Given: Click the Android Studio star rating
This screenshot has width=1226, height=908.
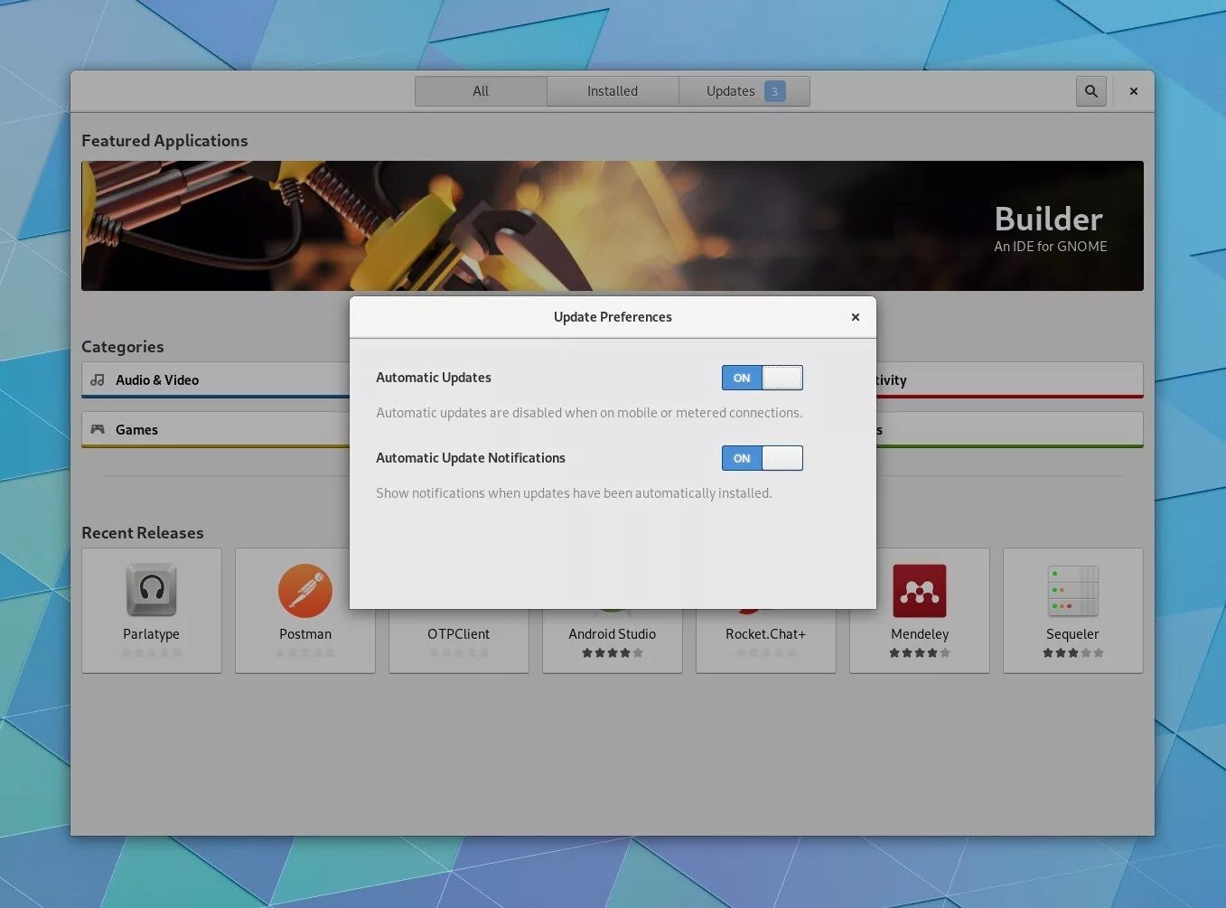Looking at the screenshot, I should pyautogui.click(x=613, y=652).
